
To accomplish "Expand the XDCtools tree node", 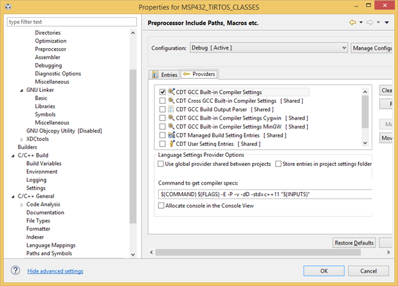I will coord(22,139).
